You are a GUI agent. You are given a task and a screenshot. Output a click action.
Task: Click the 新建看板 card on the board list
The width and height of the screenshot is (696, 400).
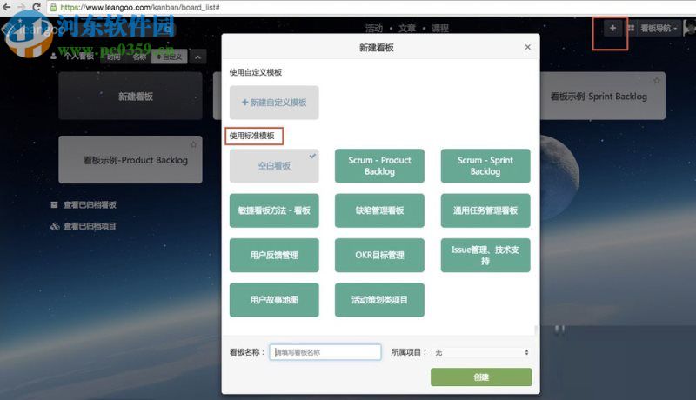coord(130,97)
